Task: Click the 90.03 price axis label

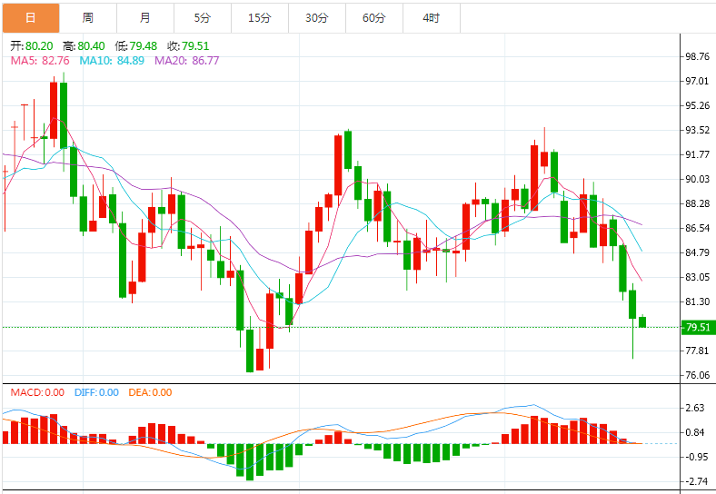Action: pos(697,180)
